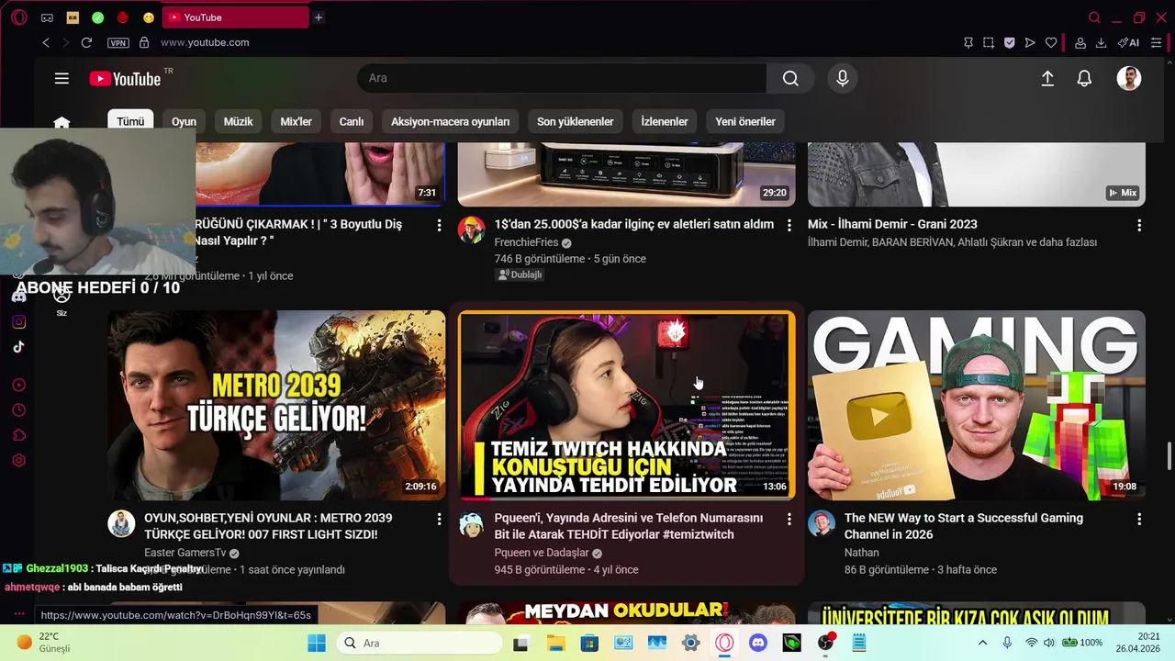Open the Opera AI assistant button

1128,42
